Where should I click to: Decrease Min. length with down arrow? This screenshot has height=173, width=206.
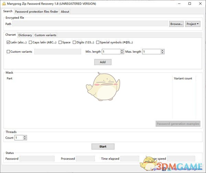coord(122,53)
